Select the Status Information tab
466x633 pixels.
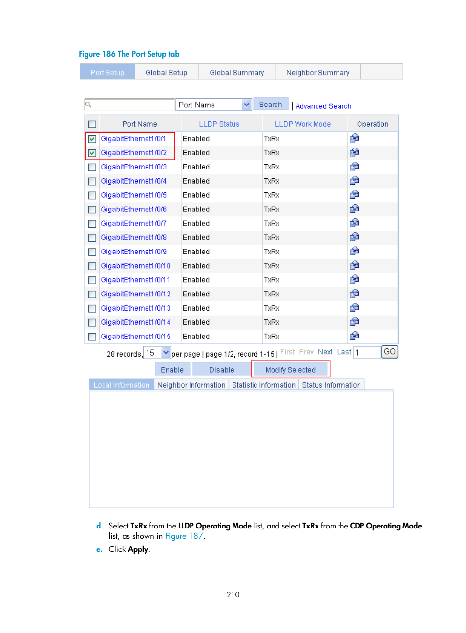[332, 385]
